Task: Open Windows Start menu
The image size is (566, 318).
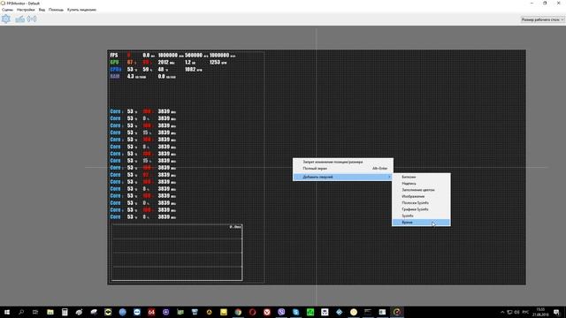Action: pyautogui.click(x=6, y=312)
